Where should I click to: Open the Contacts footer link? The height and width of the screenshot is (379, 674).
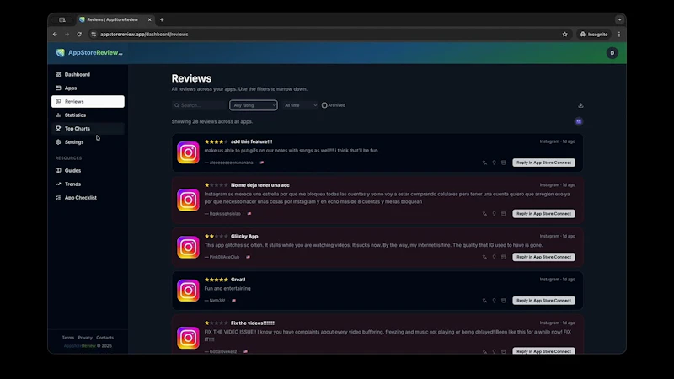104,338
